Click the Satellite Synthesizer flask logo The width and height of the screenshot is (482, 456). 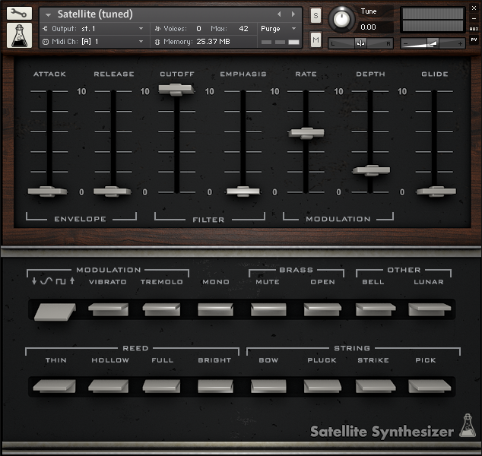pyautogui.click(x=467, y=426)
